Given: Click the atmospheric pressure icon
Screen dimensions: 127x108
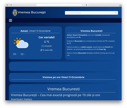Looking at the screenshot, I should pos(41,50).
